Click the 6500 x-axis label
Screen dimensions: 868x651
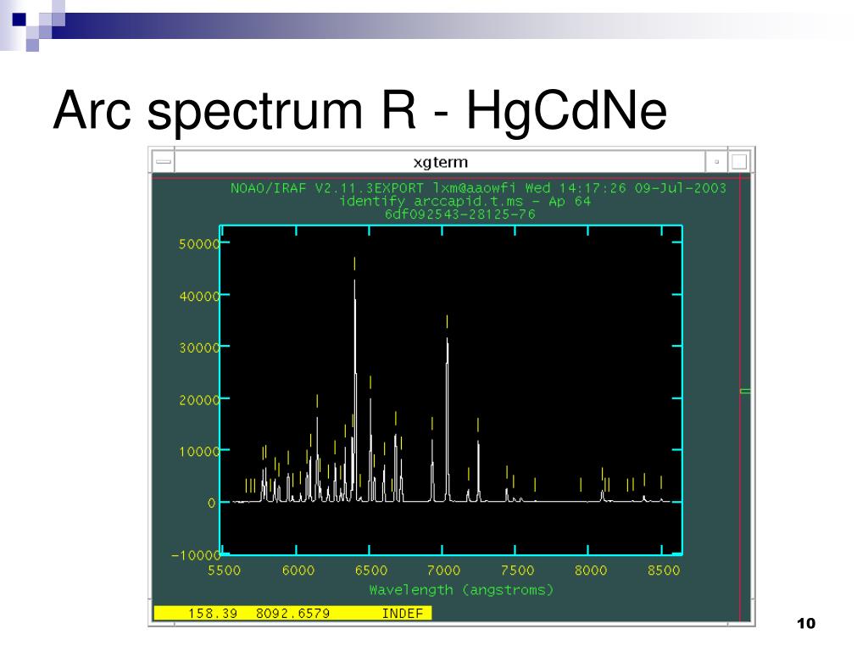pos(371,570)
